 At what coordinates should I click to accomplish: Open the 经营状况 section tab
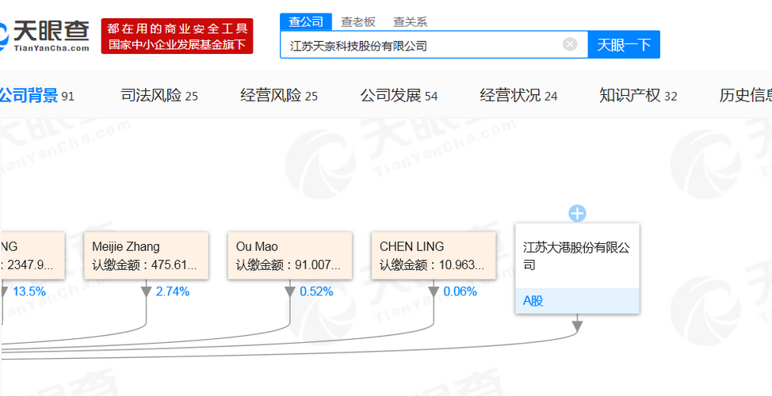(x=518, y=95)
